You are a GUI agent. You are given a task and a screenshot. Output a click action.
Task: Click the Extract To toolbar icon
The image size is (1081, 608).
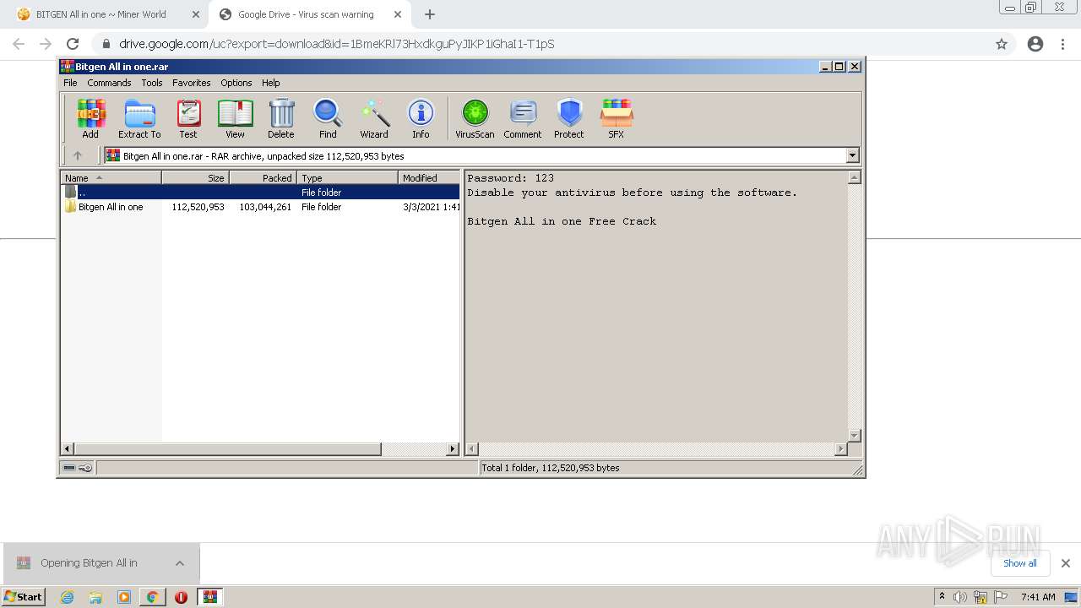[139, 118]
